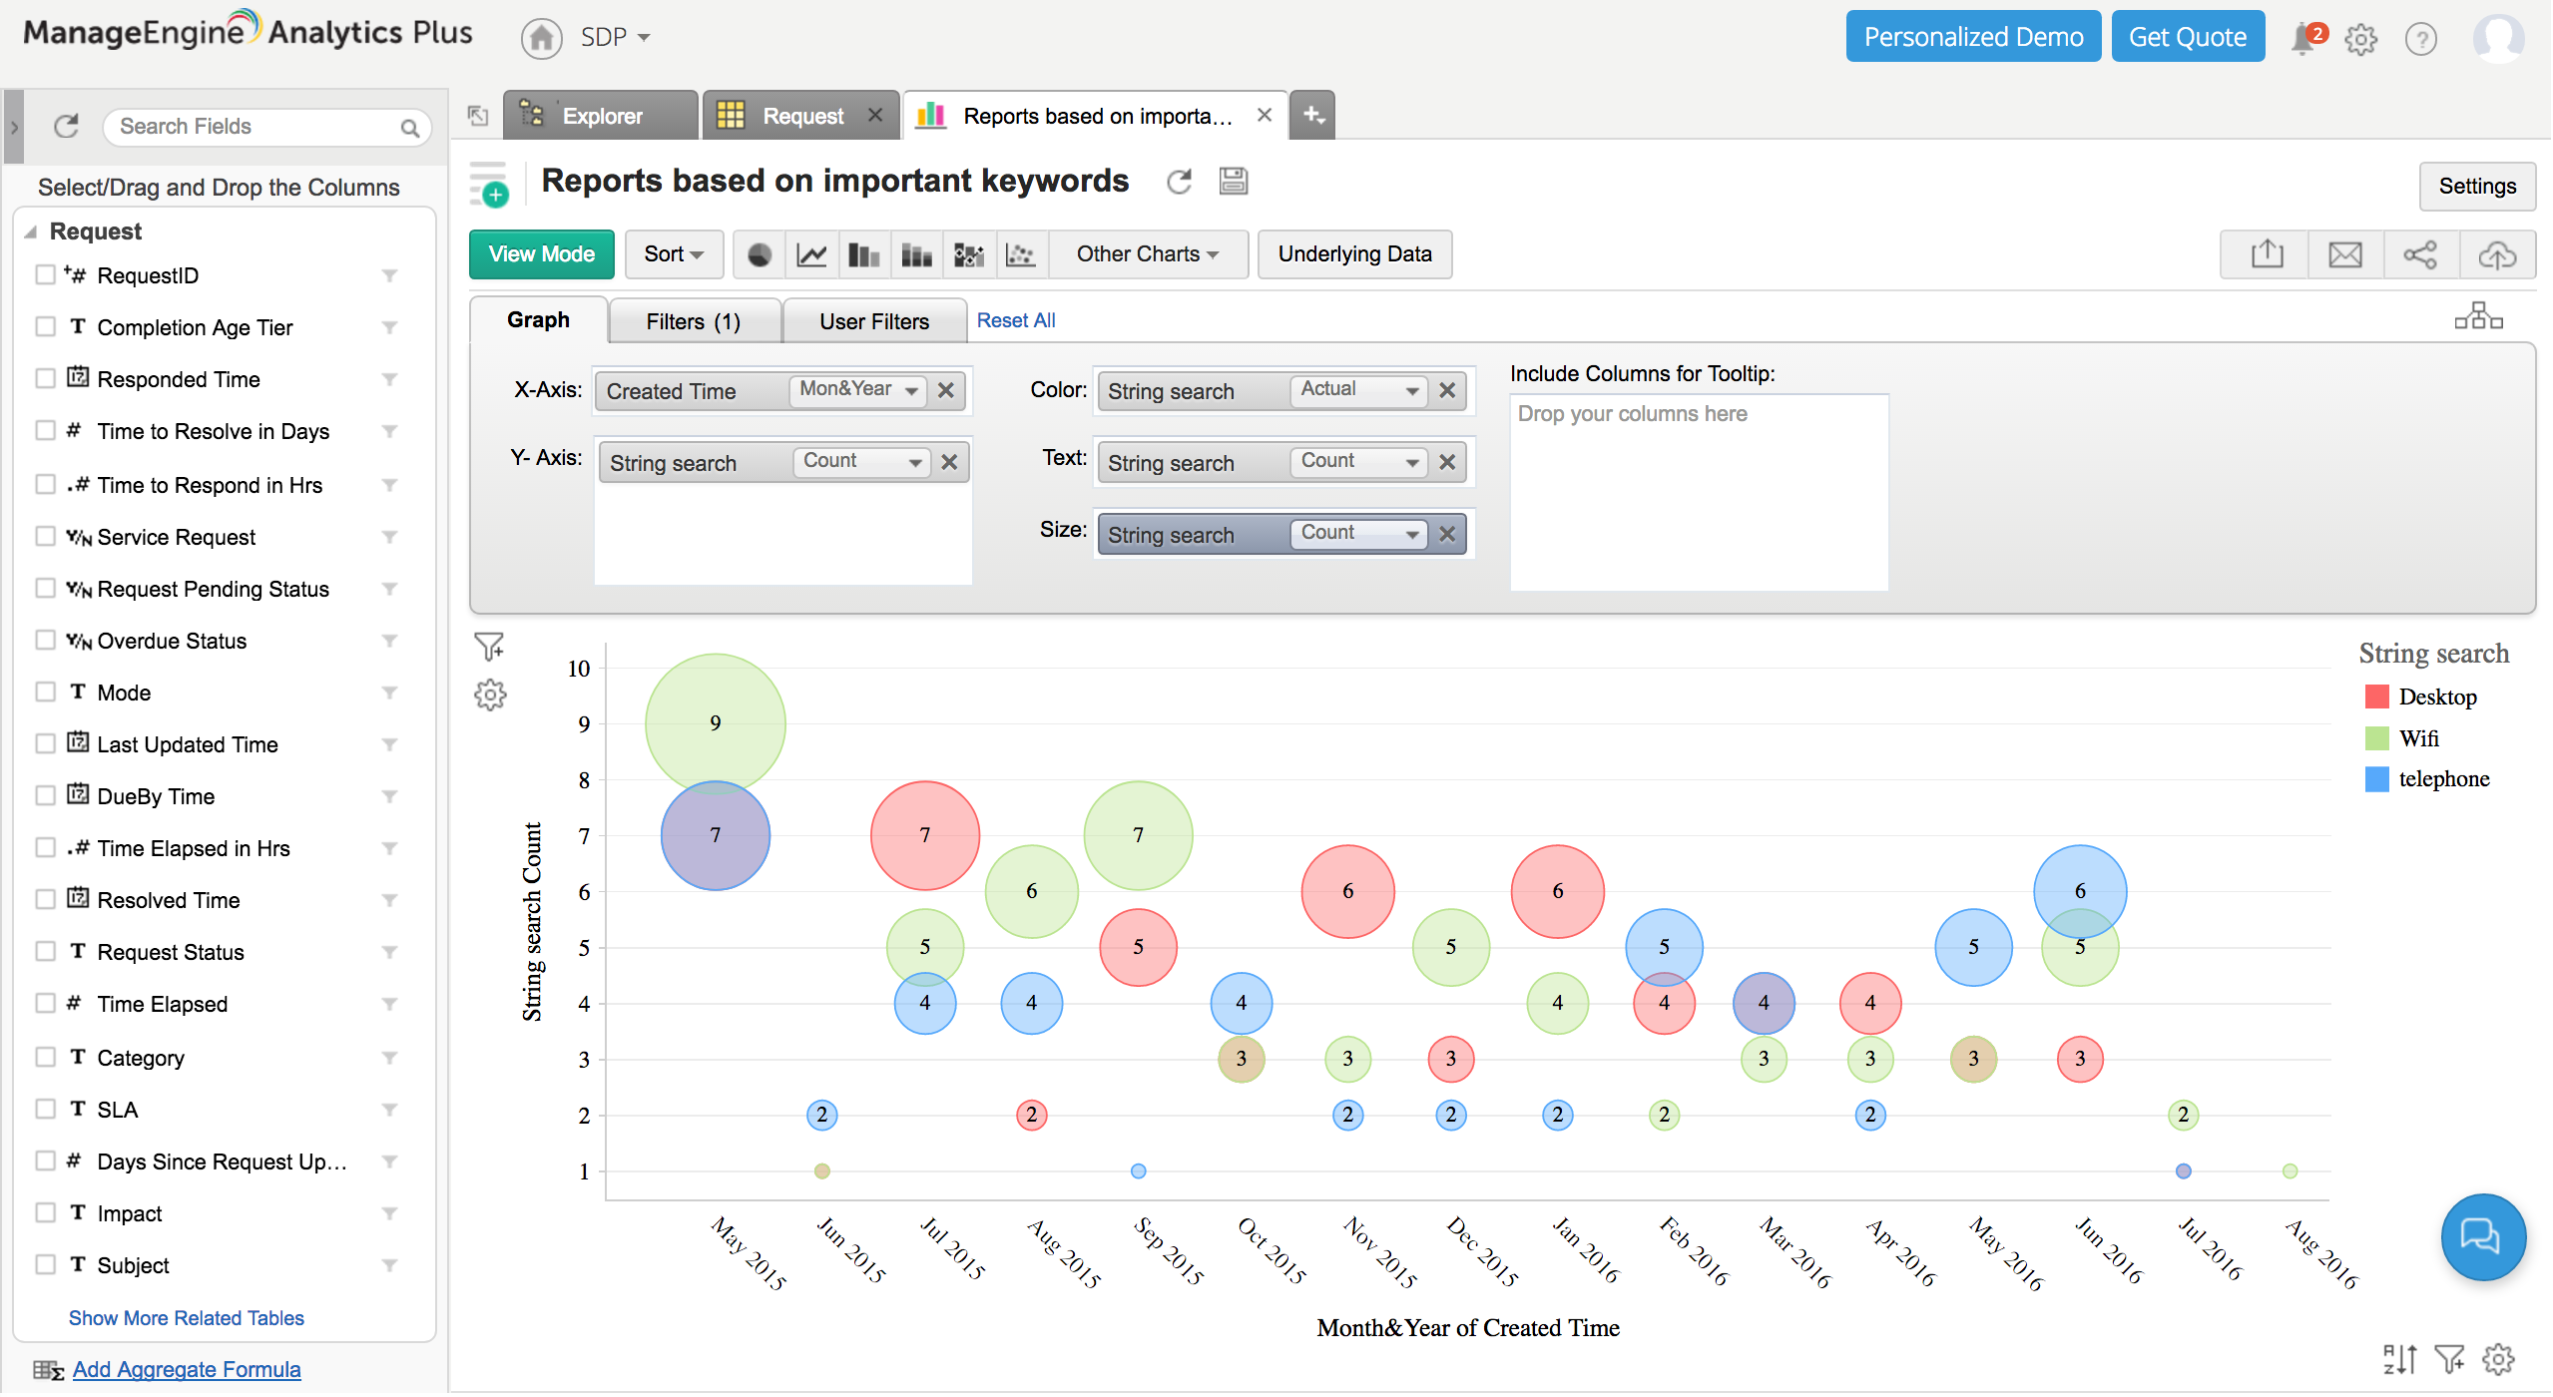Click the Underlying Data button

coord(1353,255)
